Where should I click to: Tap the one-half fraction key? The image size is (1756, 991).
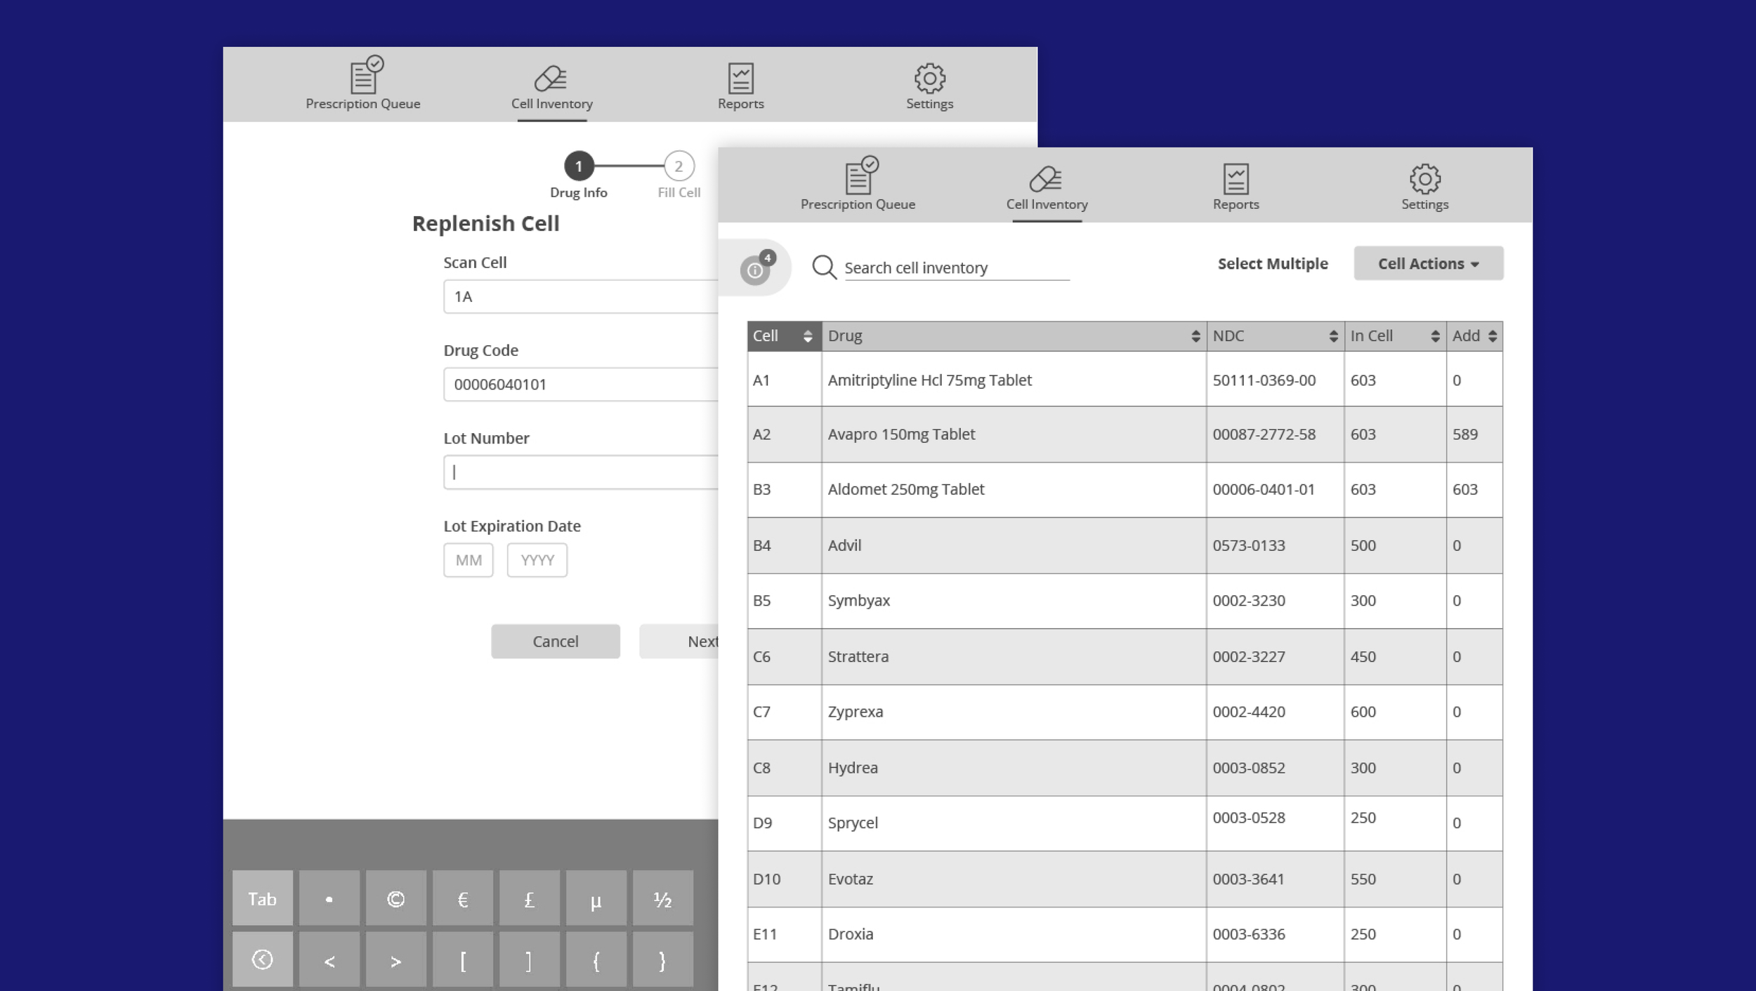[x=663, y=898]
